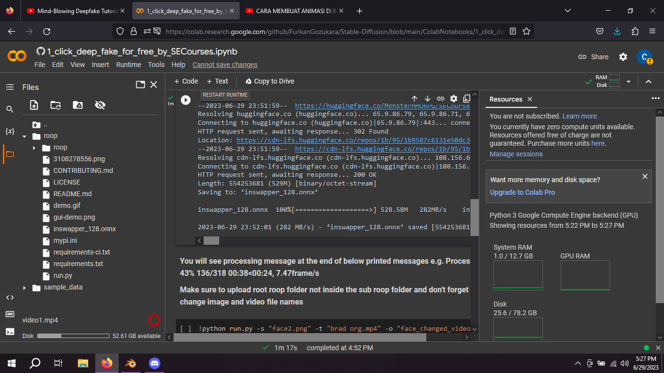664x373 pixels.
Task: Click the Copy to Drive button
Action: tap(269, 81)
